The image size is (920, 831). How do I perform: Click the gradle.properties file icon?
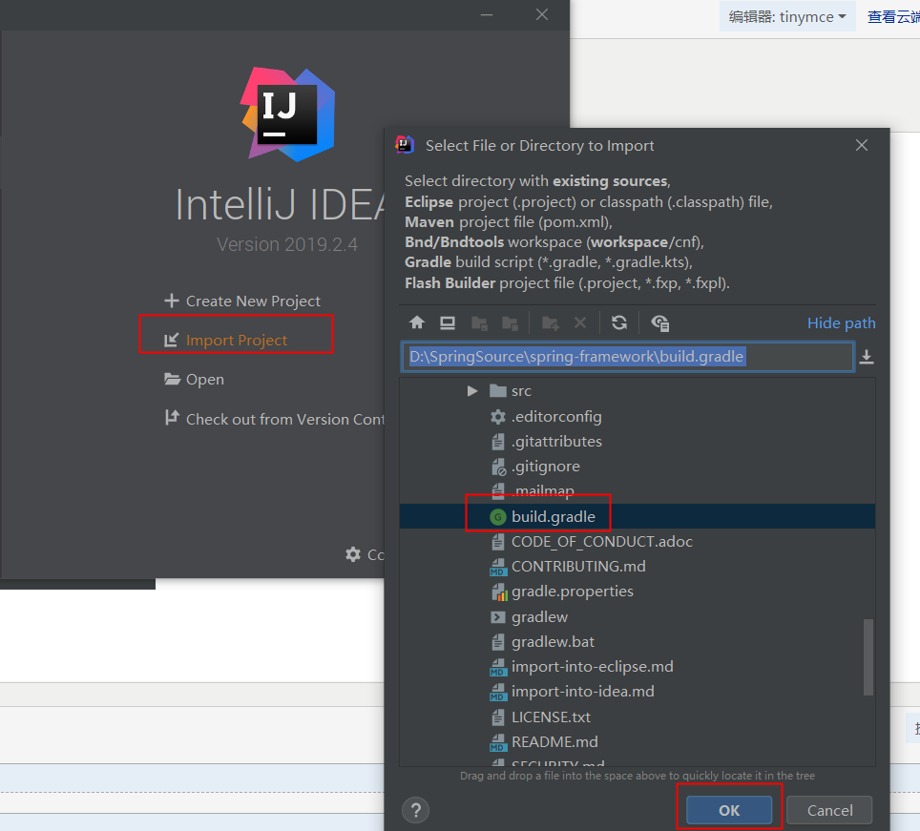click(498, 592)
